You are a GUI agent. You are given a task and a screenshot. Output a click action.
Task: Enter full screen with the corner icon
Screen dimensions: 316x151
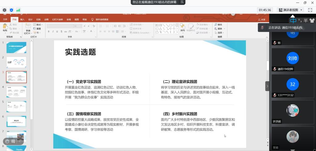[x=310, y=10]
